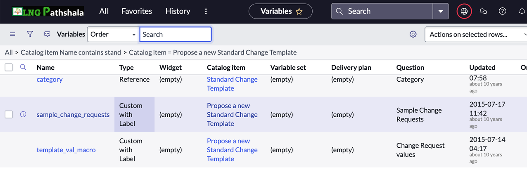
Task: Open the Favorites menu
Action: pyautogui.click(x=137, y=12)
